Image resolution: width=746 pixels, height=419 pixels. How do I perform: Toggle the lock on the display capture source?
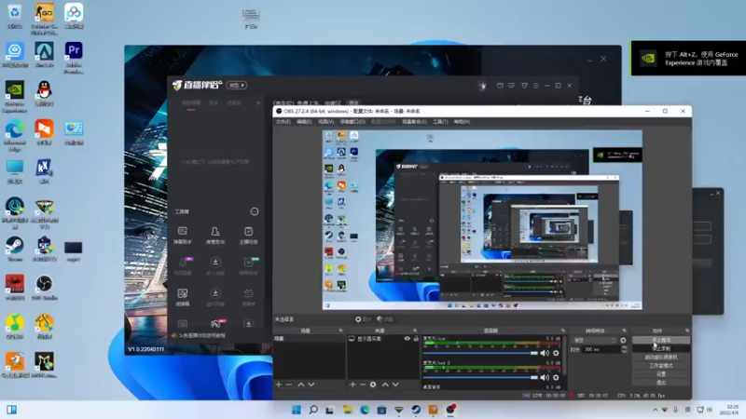click(x=416, y=339)
